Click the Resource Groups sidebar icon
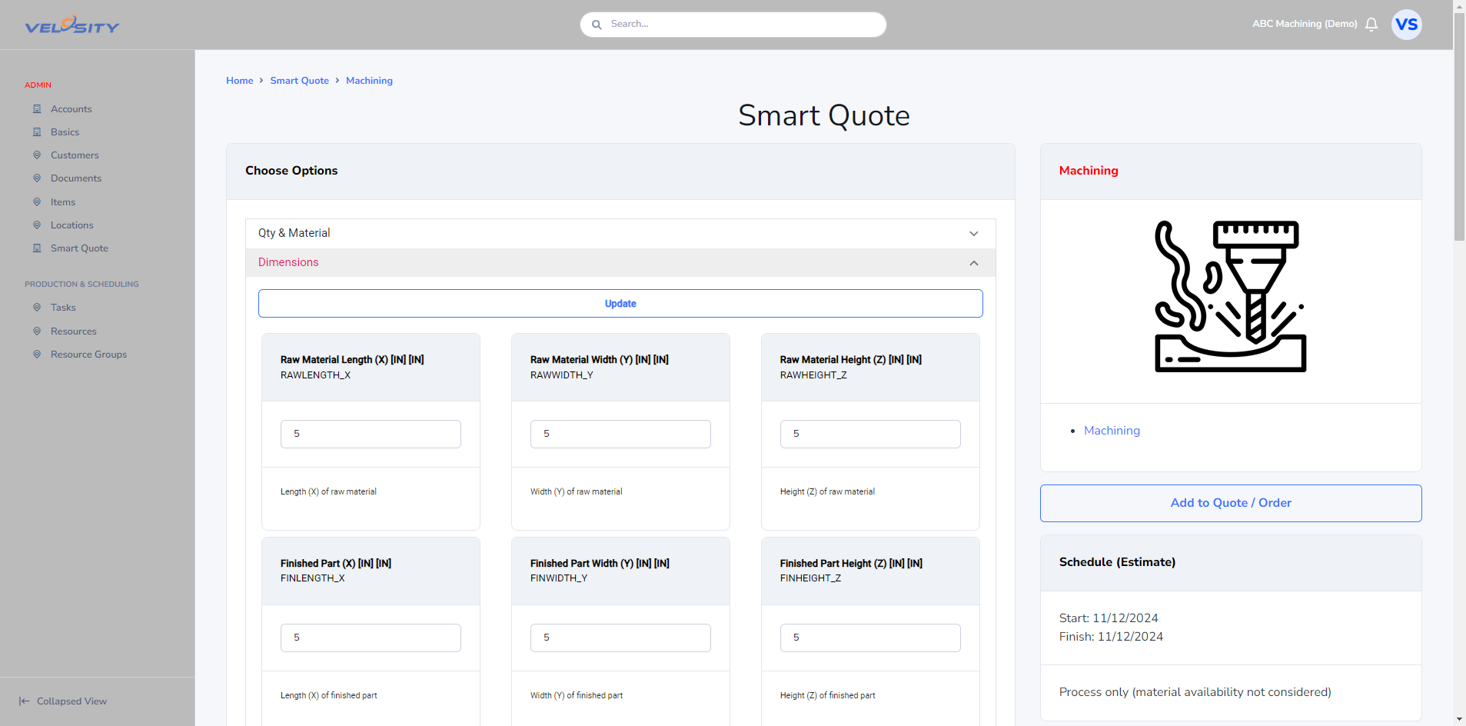Viewport: 1466px width, 726px height. point(37,355)
